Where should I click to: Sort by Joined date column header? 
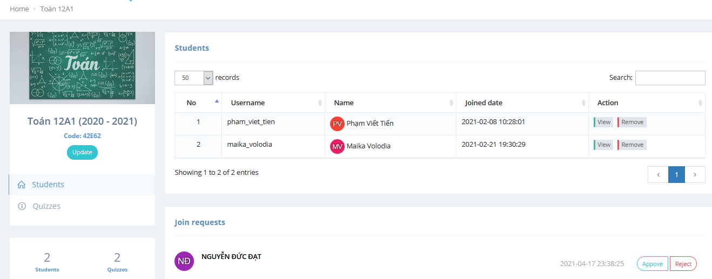point(483,103)
